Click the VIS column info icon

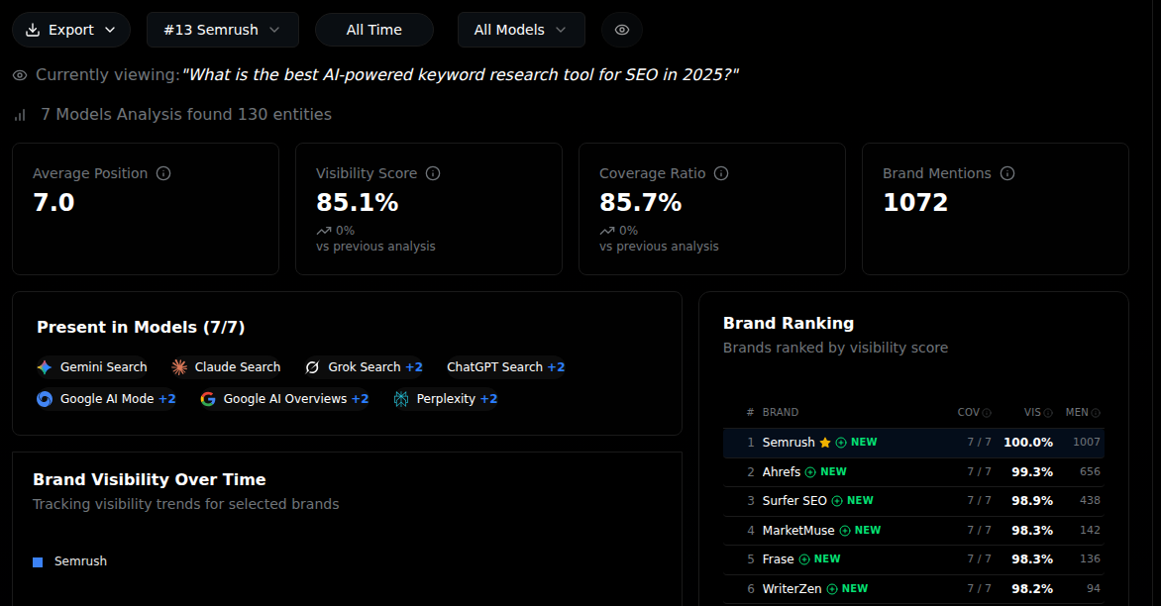pyautogui.click(x=1048, y=413)
